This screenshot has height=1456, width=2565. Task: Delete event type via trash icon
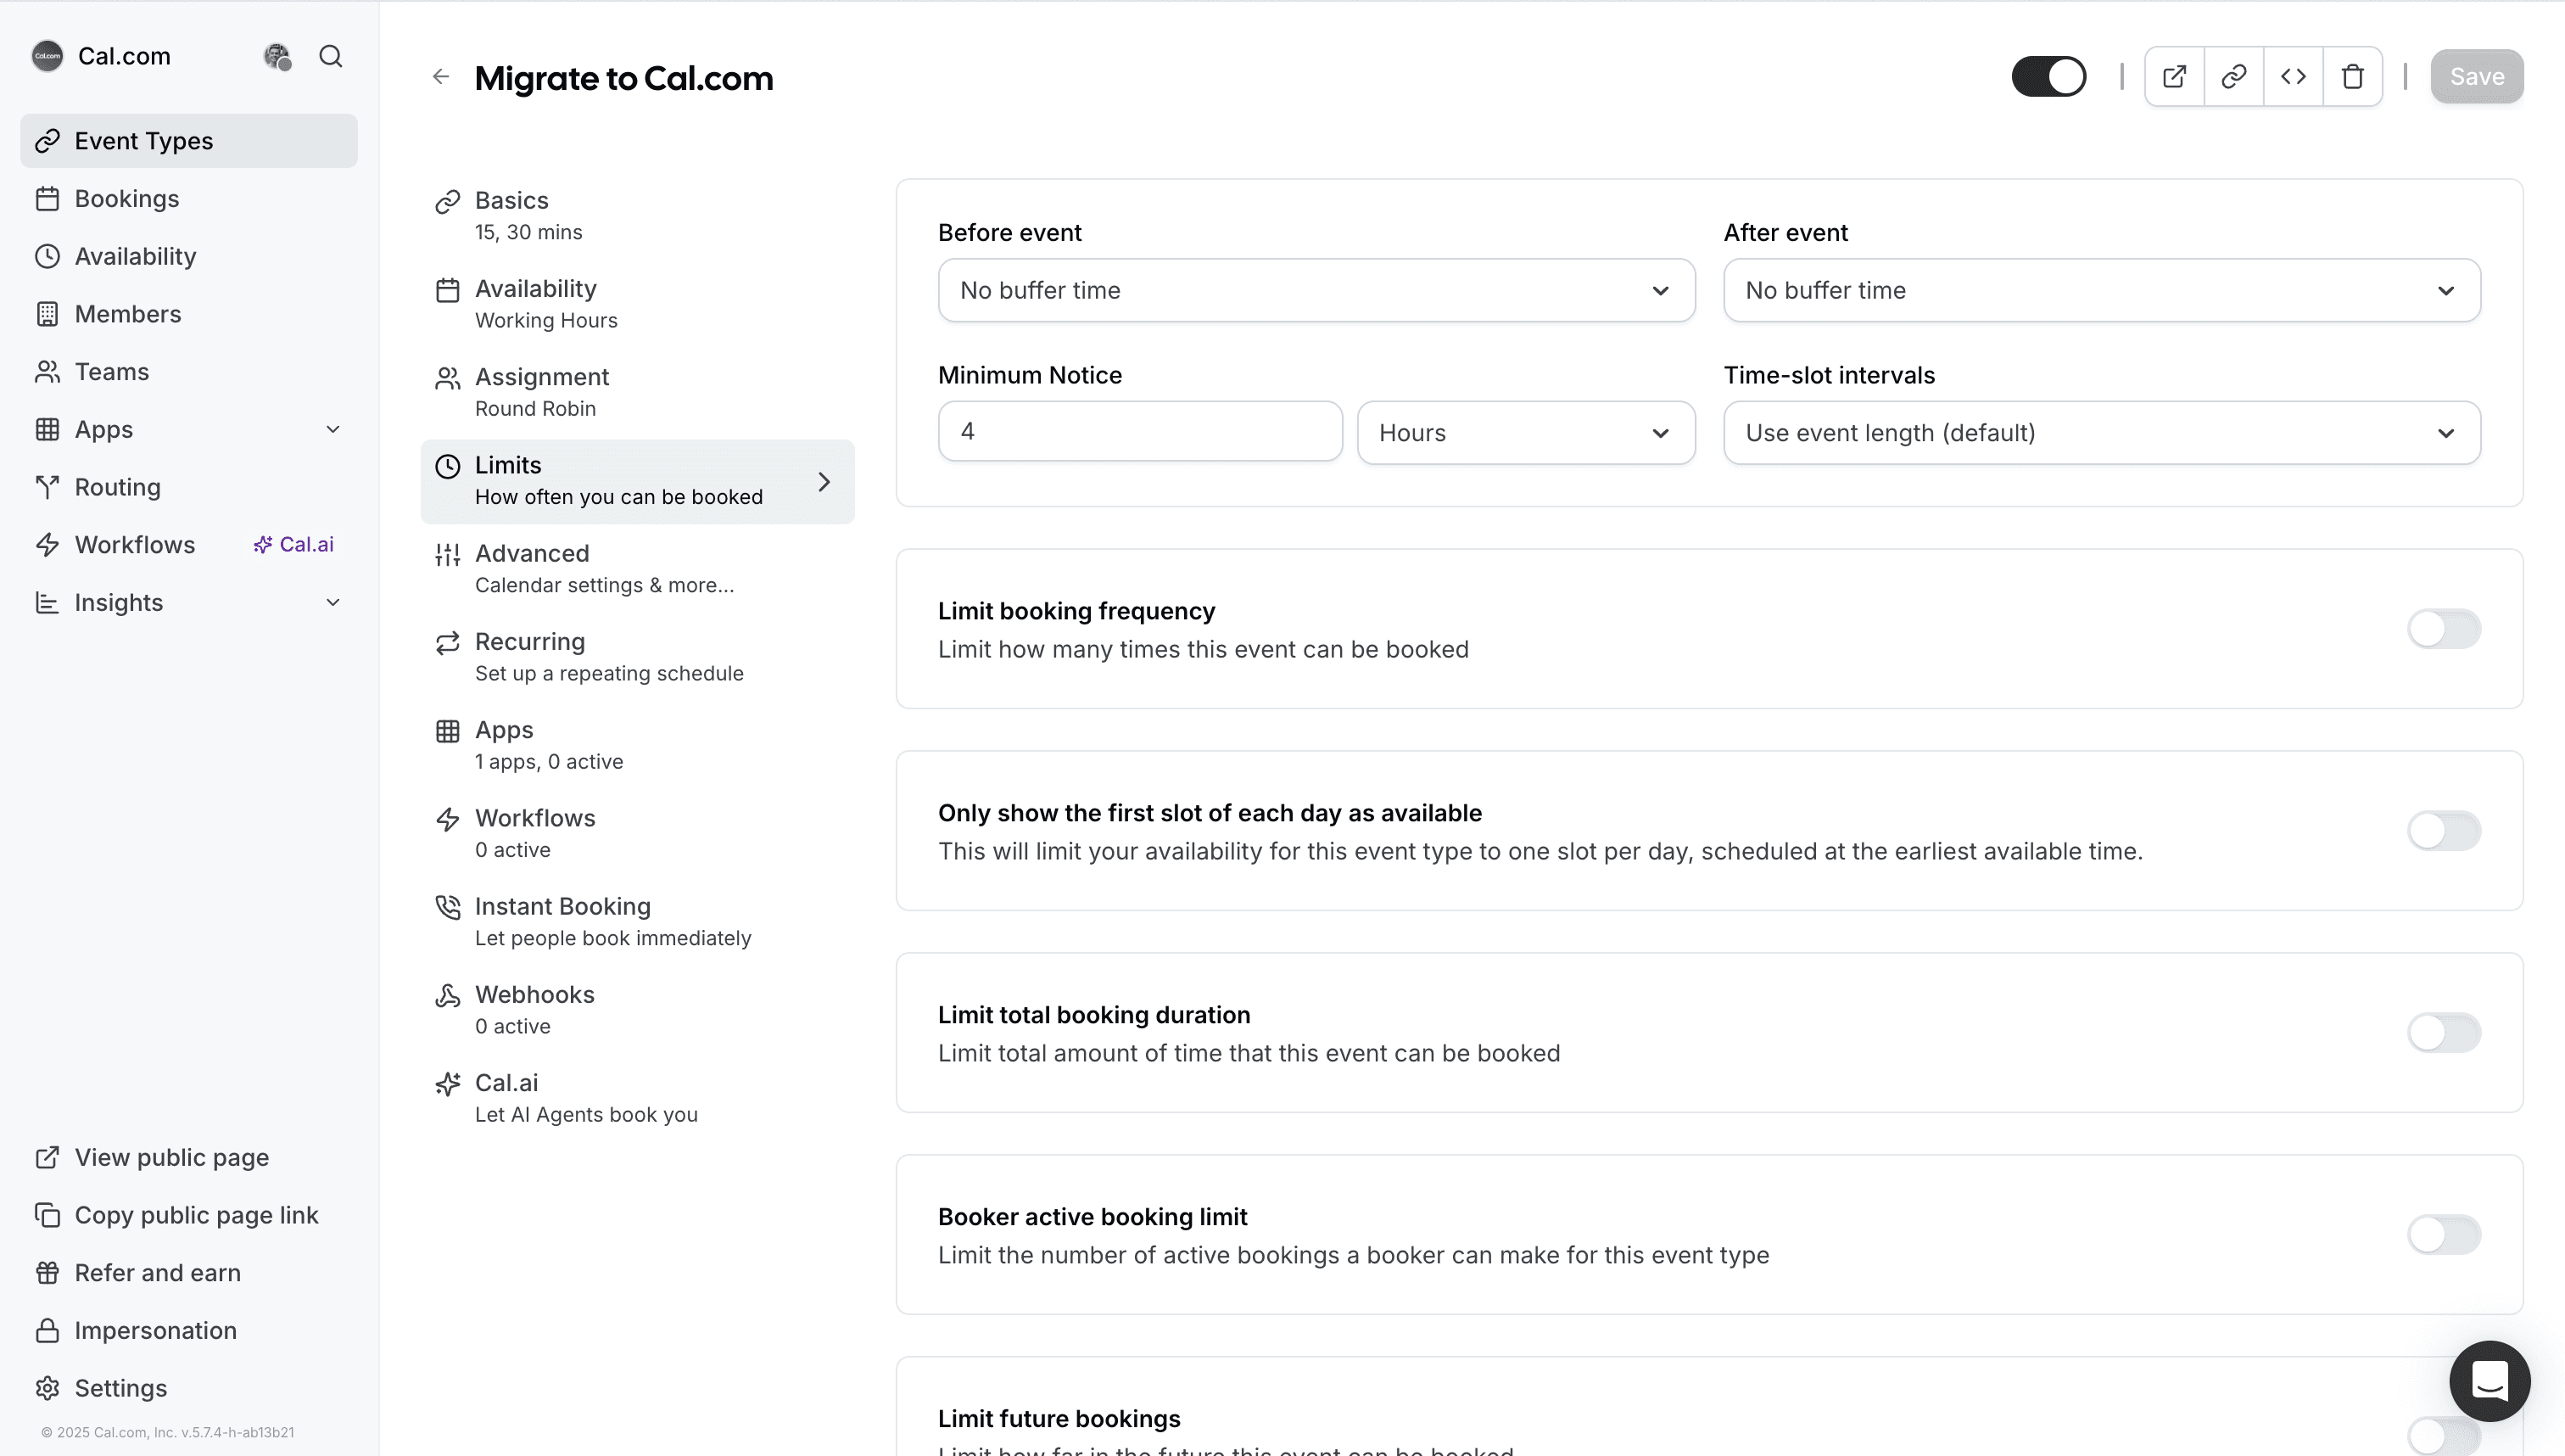click(x=2352, y=77)
